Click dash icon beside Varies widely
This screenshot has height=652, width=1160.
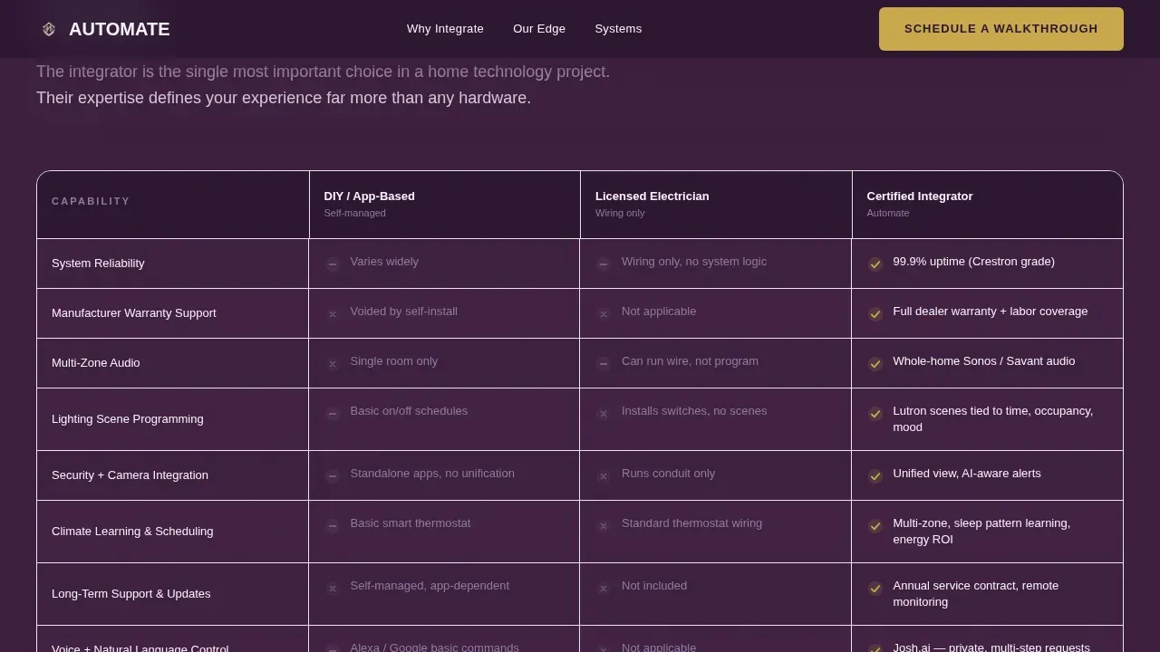(333, 264)
